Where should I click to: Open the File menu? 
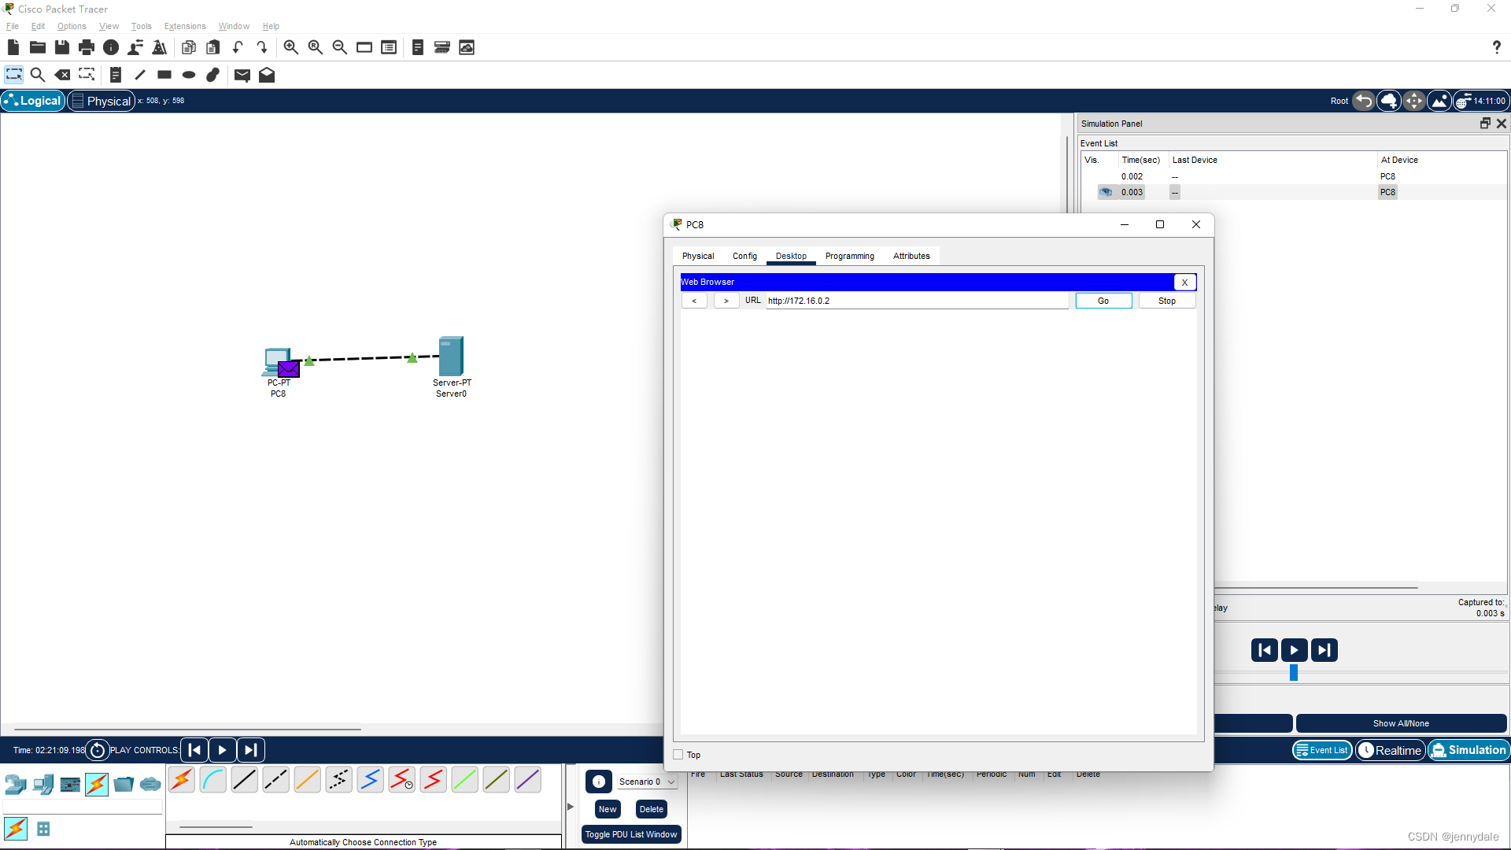(x=13, y=26)
